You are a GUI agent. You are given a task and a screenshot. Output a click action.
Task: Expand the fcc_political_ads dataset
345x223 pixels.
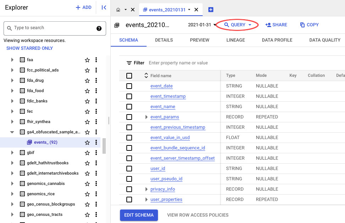coord(12,70)
